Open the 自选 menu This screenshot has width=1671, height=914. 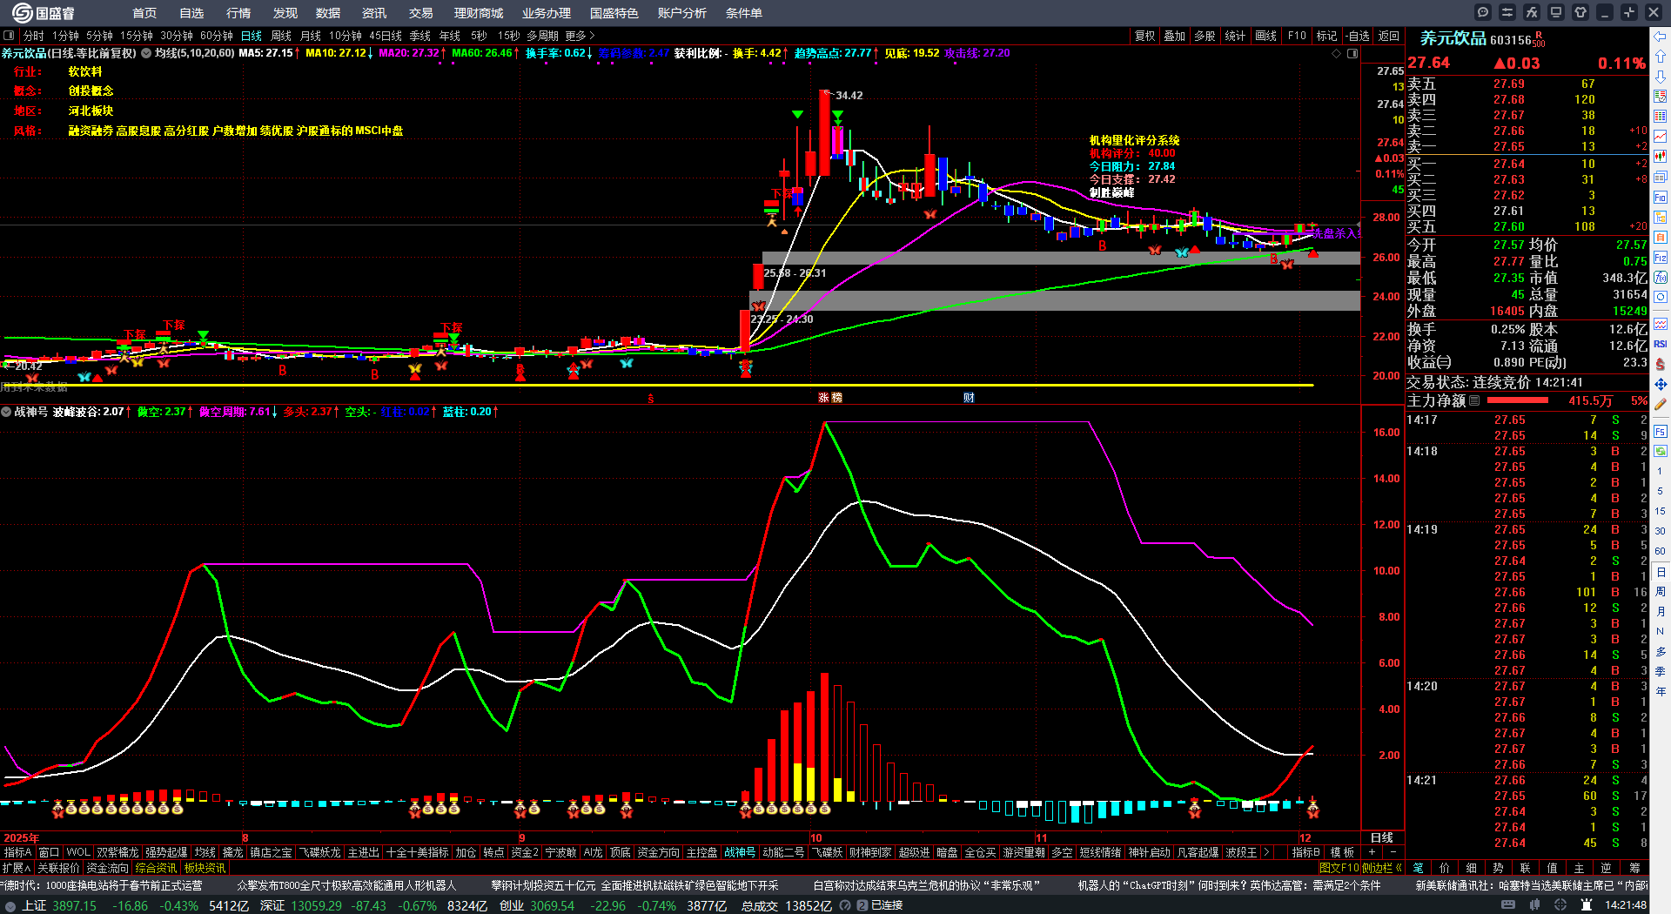[191, 13]
